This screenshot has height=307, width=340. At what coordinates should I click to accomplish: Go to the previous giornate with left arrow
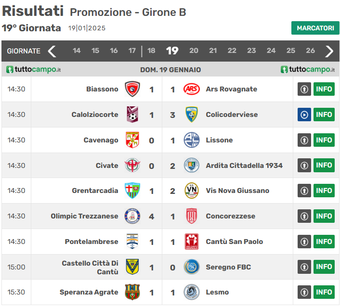coord(52,51)
